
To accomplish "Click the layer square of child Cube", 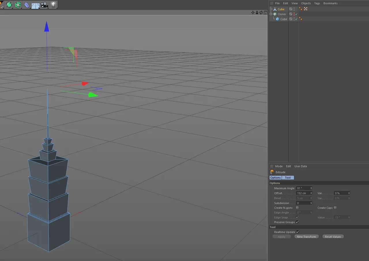I will click(291, 19).
